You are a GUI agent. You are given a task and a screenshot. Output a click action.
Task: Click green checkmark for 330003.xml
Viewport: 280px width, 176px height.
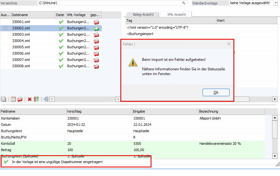pos(61,34)
